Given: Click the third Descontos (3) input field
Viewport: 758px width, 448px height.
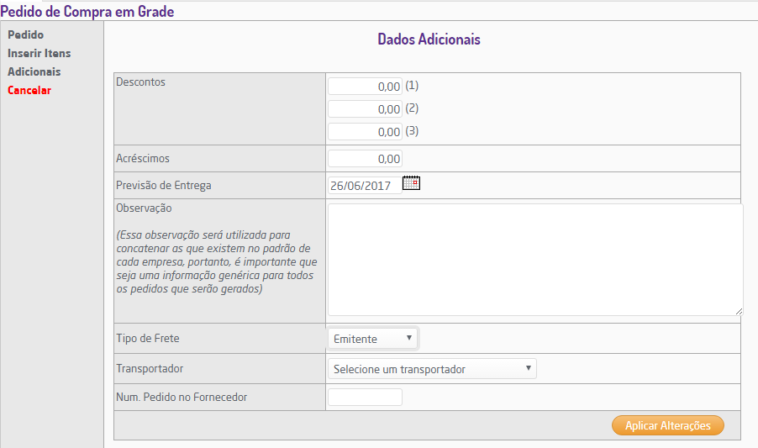Looking at the screenshot, I should 365,132.
